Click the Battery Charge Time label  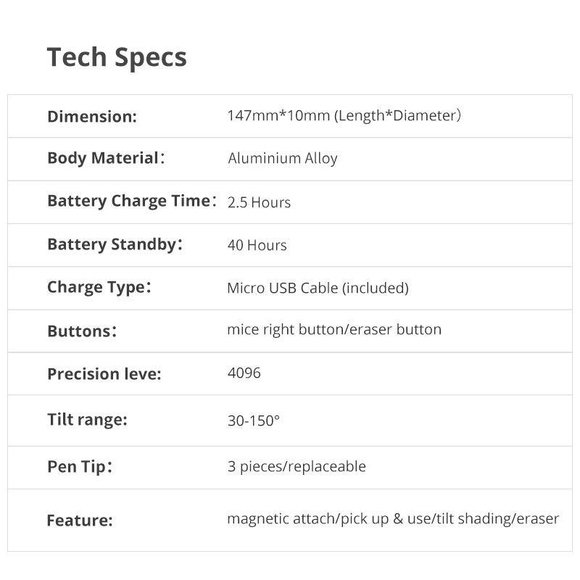tap(132, 202)
